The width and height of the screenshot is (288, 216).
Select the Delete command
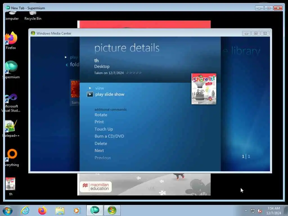101,143
